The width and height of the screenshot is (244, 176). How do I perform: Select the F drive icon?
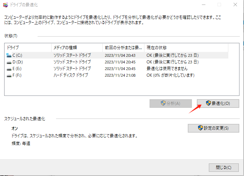tap(9, 75)
